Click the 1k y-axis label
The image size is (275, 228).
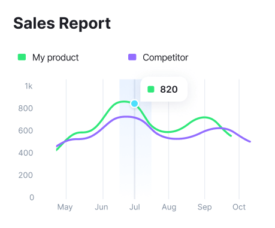pyautogui.click(x=28, y=86)
